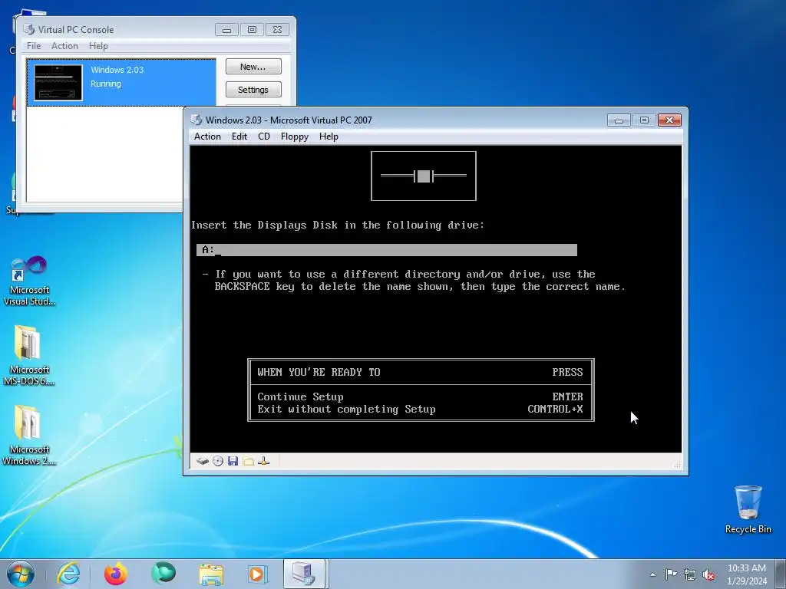786x589 pixels.
Task: Click the CD drive icon in the VM status bar
Action: pos(217,461)
